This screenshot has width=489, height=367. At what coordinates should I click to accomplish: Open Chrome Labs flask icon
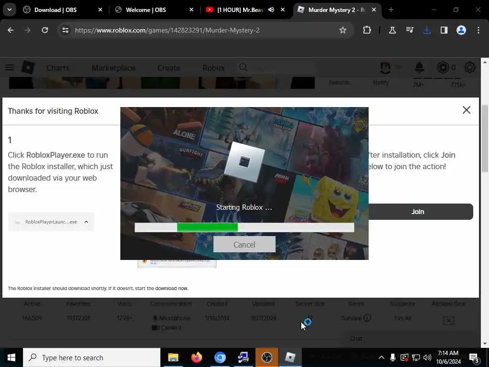(x=393, y=30)
